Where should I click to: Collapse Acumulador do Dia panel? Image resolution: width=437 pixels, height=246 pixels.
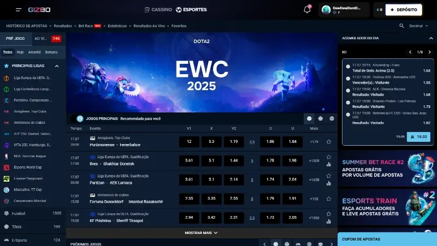pyautogui.click(x=431, y=38)
